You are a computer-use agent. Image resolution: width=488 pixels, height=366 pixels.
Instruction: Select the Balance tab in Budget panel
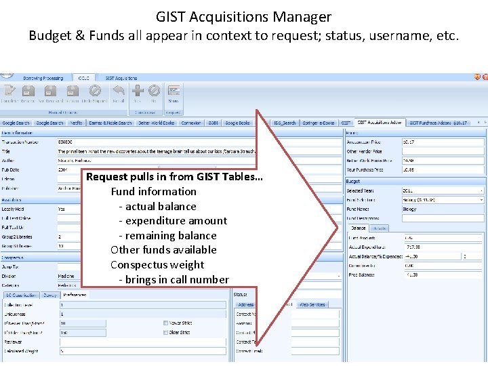click(x=359, y=228)
